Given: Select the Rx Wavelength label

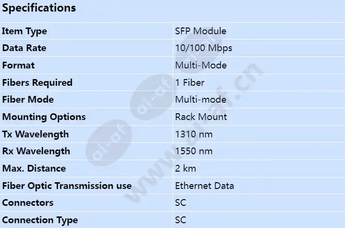Looking at the screenshot, I should pyautogui.click(x=36, y=151).
